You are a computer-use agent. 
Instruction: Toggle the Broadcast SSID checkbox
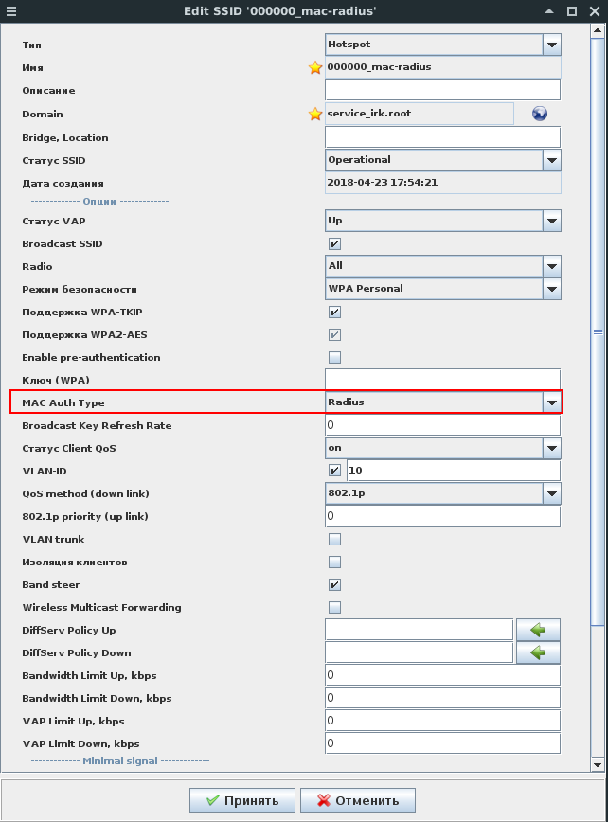[x=334, y=243]
